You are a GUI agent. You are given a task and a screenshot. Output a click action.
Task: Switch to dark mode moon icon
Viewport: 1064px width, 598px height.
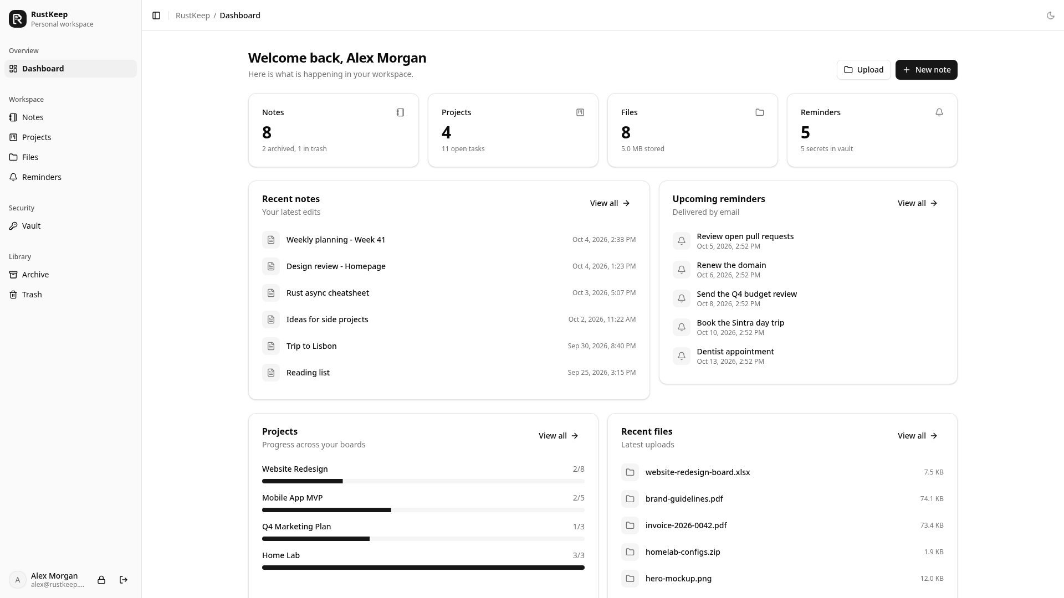click(x=1050, y=16)
